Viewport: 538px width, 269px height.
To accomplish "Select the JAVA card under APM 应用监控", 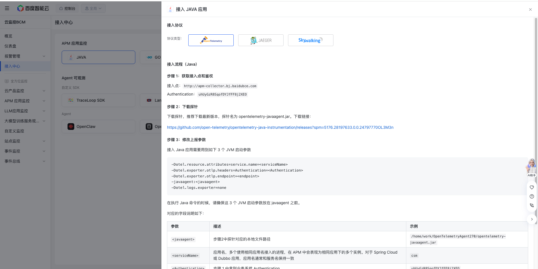I will (98, 57).
